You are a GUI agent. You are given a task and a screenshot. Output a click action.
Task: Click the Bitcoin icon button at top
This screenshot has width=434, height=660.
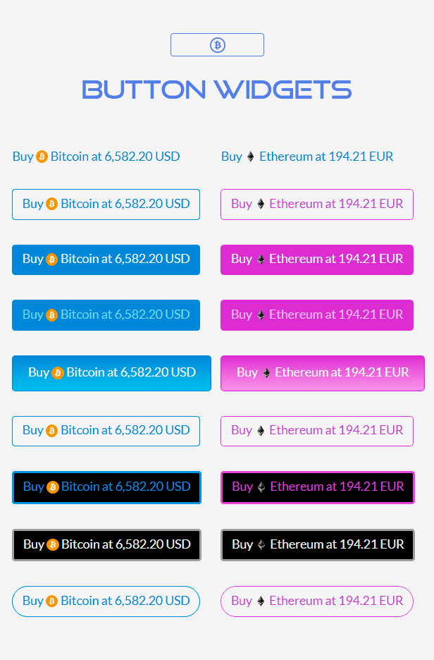pyautogui.click(x=217, y=45)
